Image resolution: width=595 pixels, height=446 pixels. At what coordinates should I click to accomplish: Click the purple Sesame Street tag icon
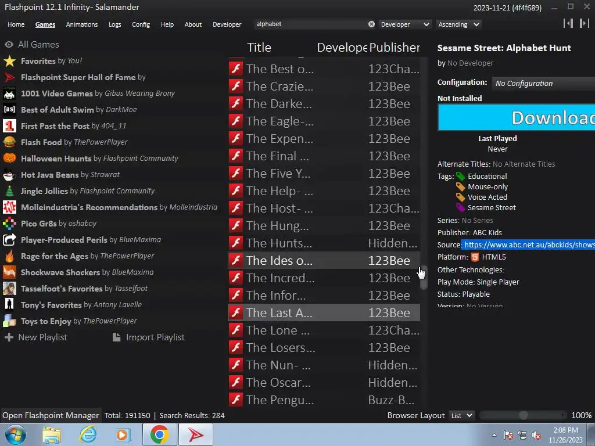pos(460,208)
